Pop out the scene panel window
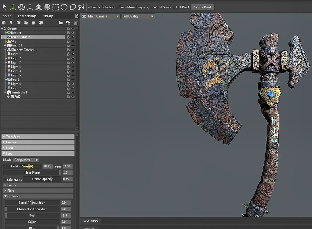 (x=77, y=16)
